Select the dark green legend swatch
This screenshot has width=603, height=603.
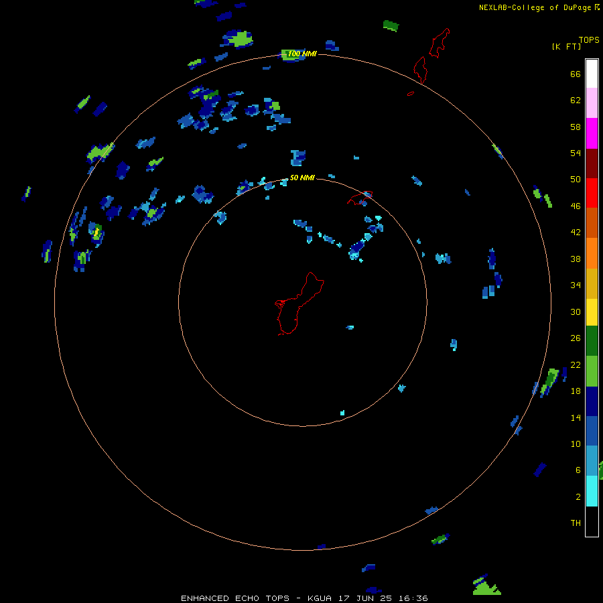[x=592, y=341]
